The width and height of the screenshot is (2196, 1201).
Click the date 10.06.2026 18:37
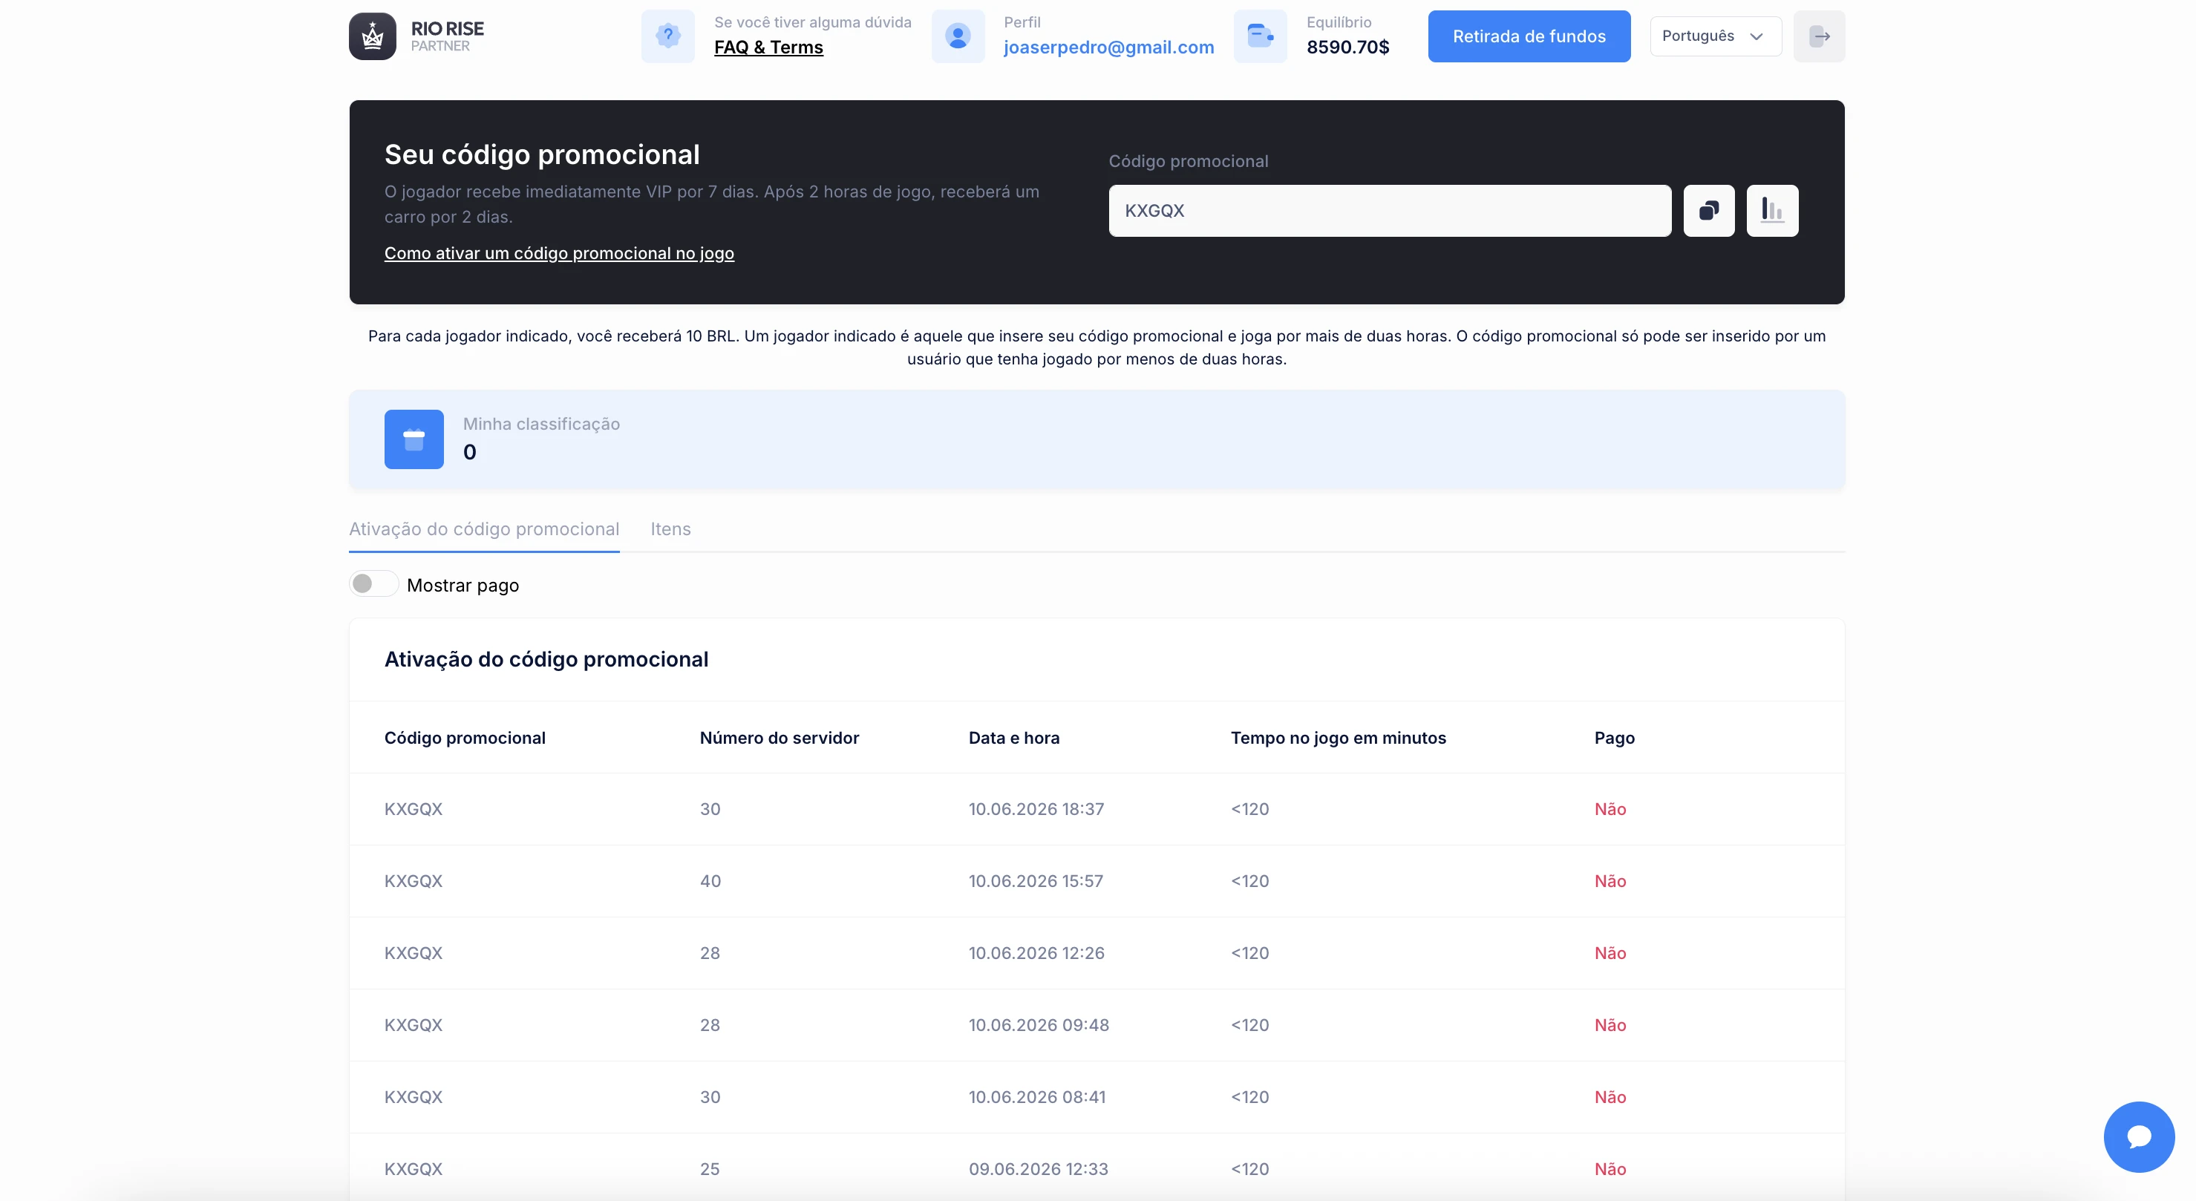[1036, 809]
